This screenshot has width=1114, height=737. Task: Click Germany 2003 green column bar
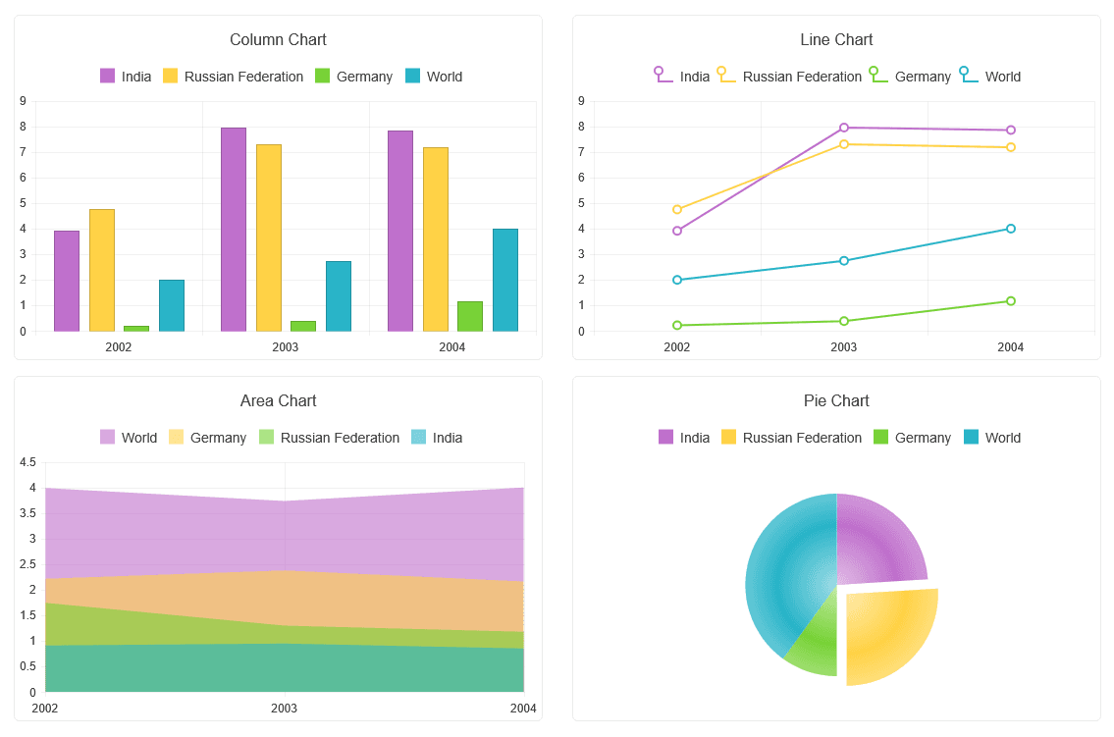(x=303, y=326)
